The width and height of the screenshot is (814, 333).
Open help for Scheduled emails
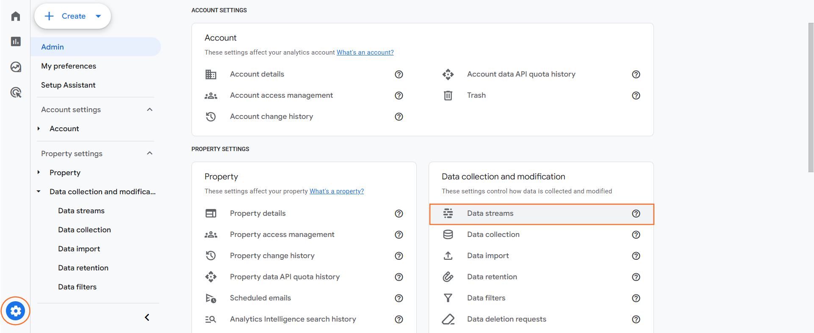tap(399, 298)
